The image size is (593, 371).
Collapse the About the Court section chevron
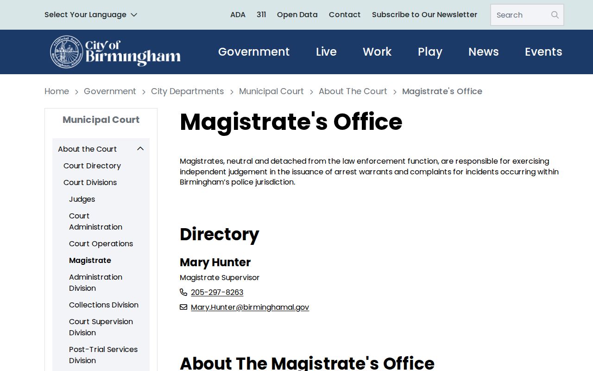[140, 149]
